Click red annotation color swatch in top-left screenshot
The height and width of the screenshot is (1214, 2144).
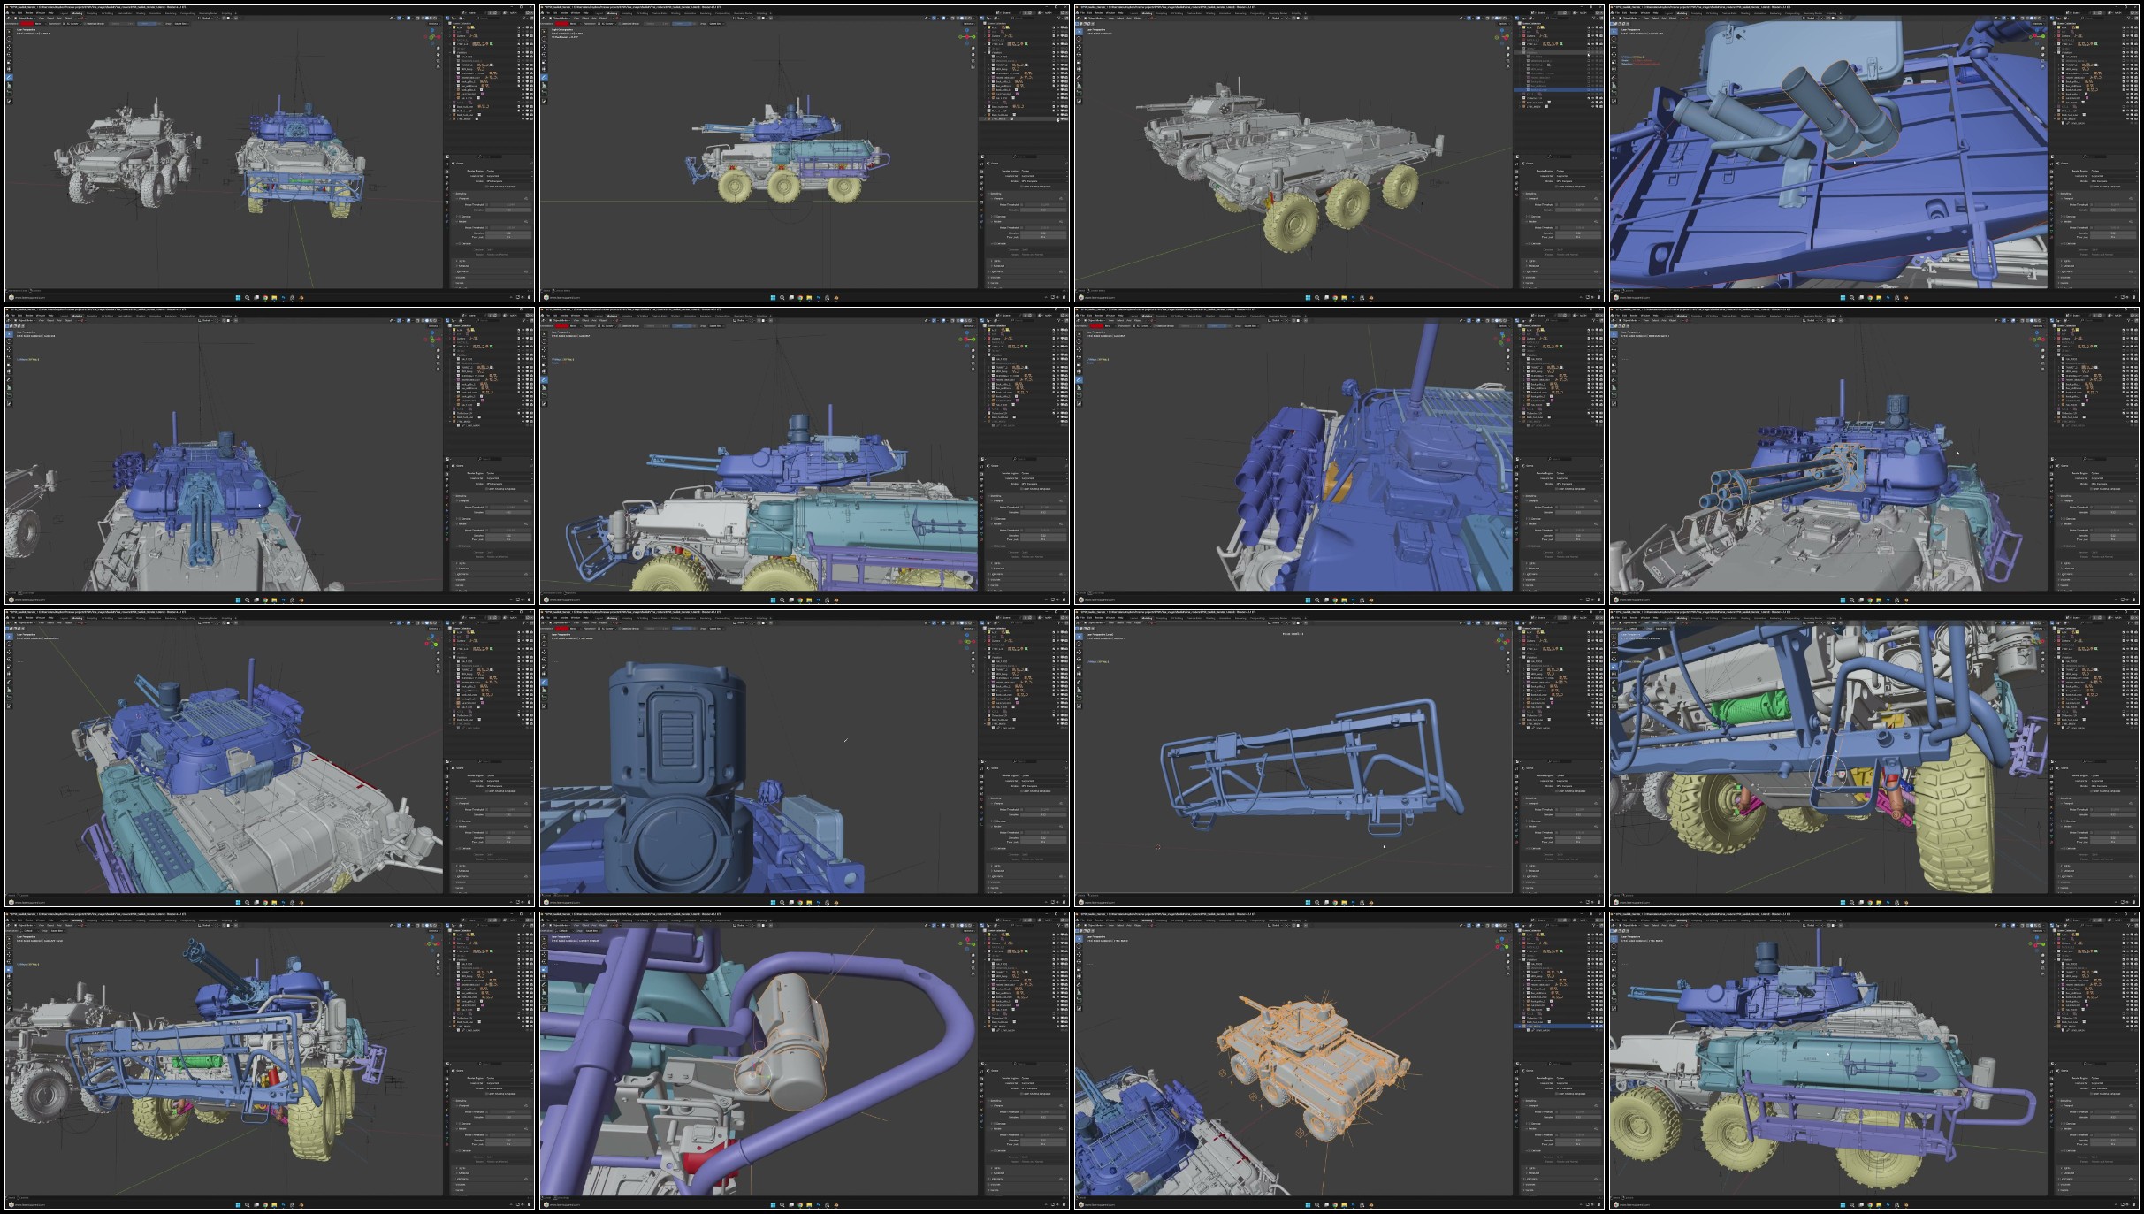27,24
